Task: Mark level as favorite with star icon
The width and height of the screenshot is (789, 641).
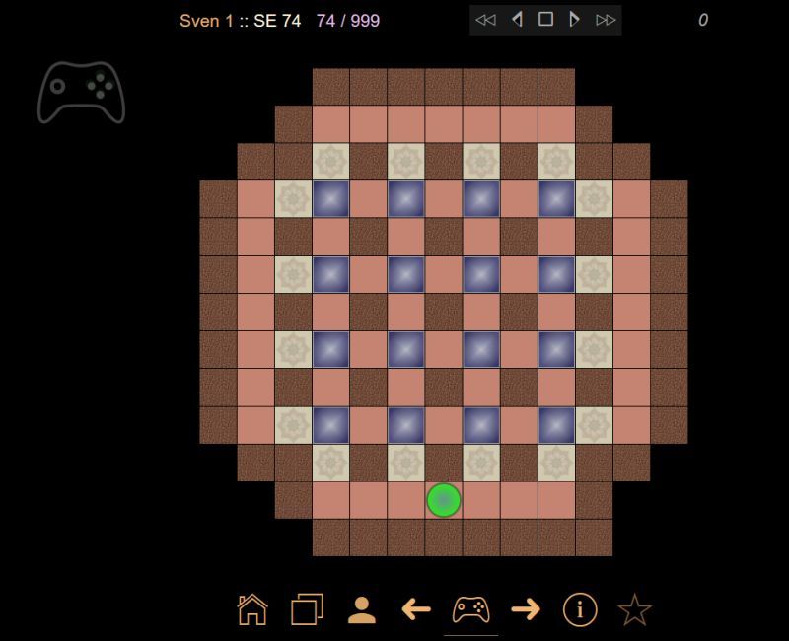Action: coord(634,610)
